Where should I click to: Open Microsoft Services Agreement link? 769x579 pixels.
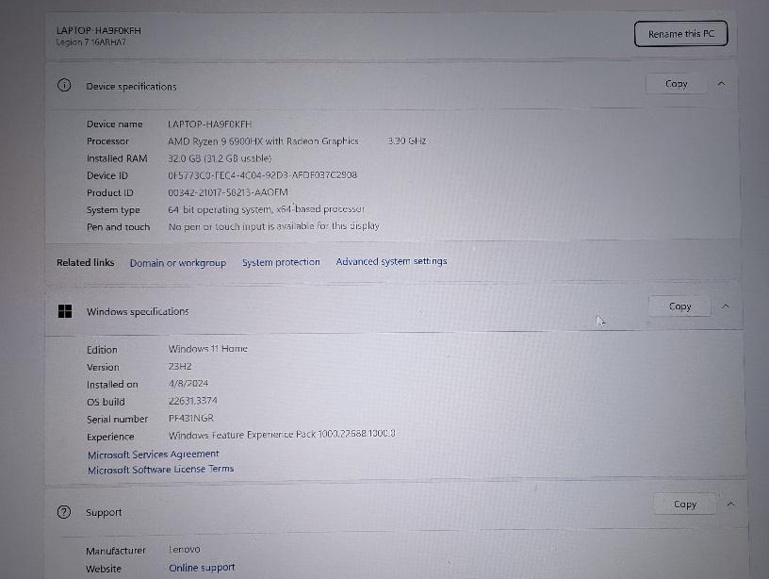click(x=153, y=455)
